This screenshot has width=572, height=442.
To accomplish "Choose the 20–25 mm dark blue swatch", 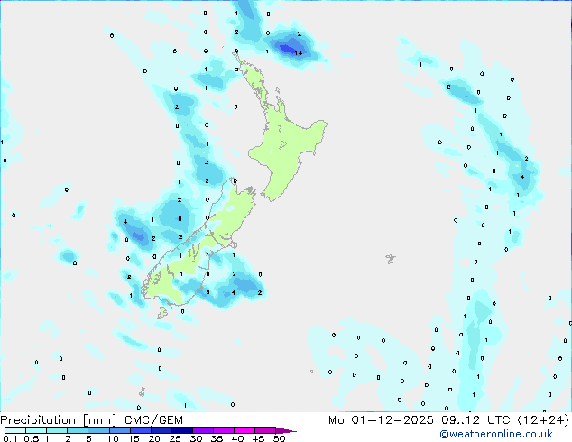I will (161, 430).
